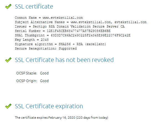Click the Secure Renegotiation Supported line

pyautogui.click(x=46, y=49)
